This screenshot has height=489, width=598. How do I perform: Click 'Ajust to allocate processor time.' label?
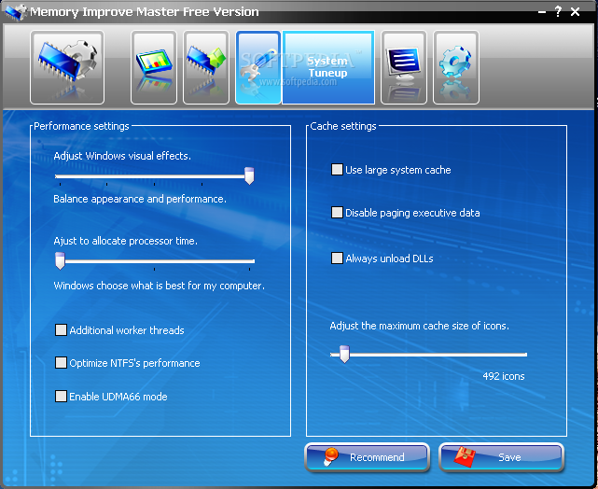tap(125, 241)
